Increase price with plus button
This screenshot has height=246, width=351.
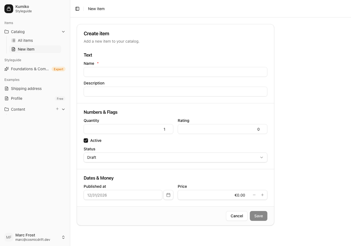coord(262,195)
